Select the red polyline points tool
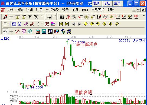Image resolution: width=147 pixels, height=105 pixels. pyautogui.click(x=18, y=31)
